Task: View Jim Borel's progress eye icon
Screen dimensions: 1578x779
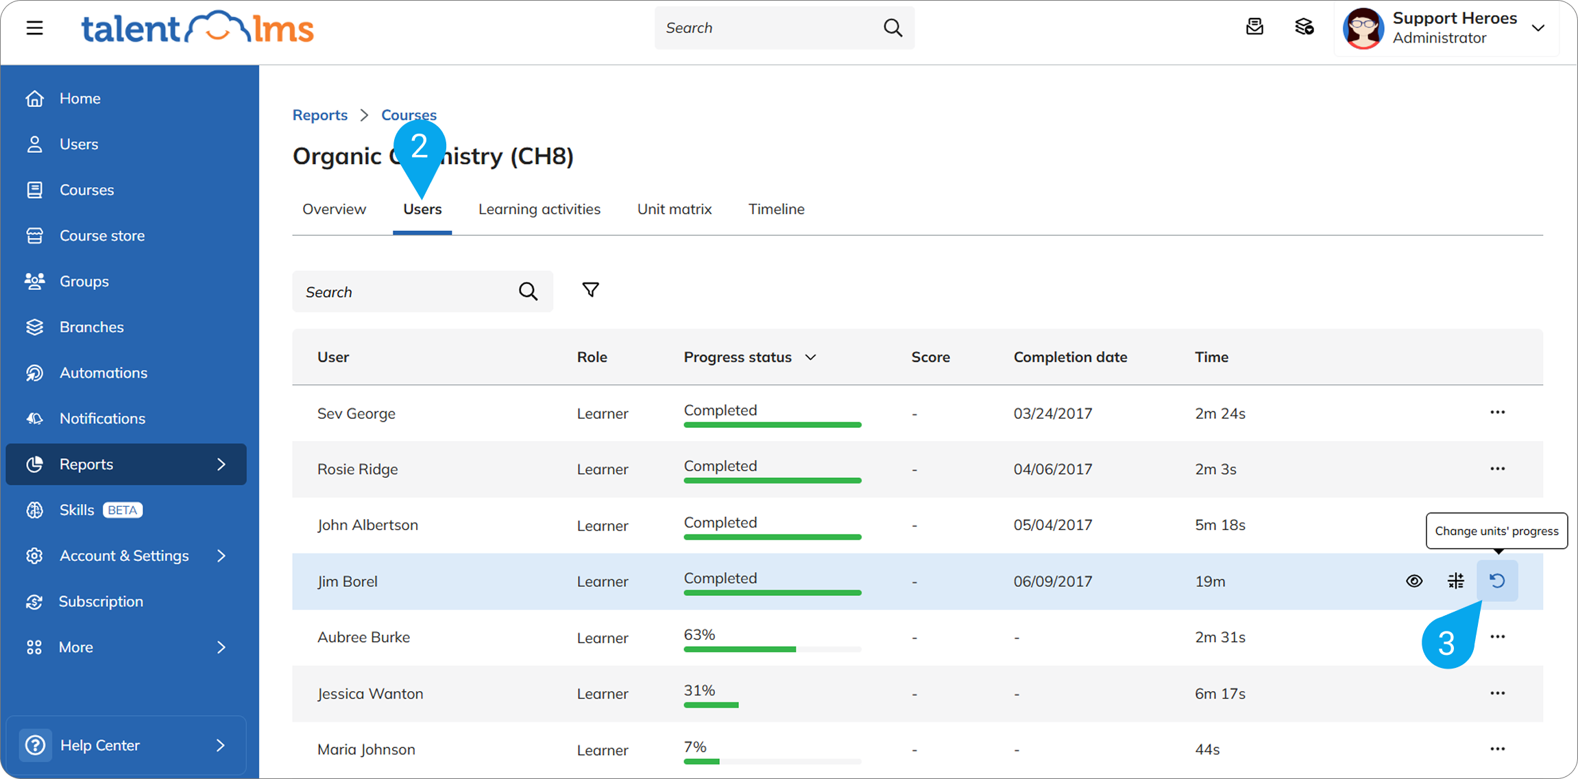Action: [1414, 581]
